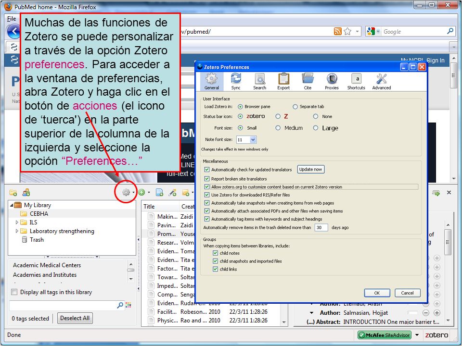Toggle automatically take snapshots checkbox
Image resolution: width=462 pixels, height=346 pixels.
click(207, 203)
